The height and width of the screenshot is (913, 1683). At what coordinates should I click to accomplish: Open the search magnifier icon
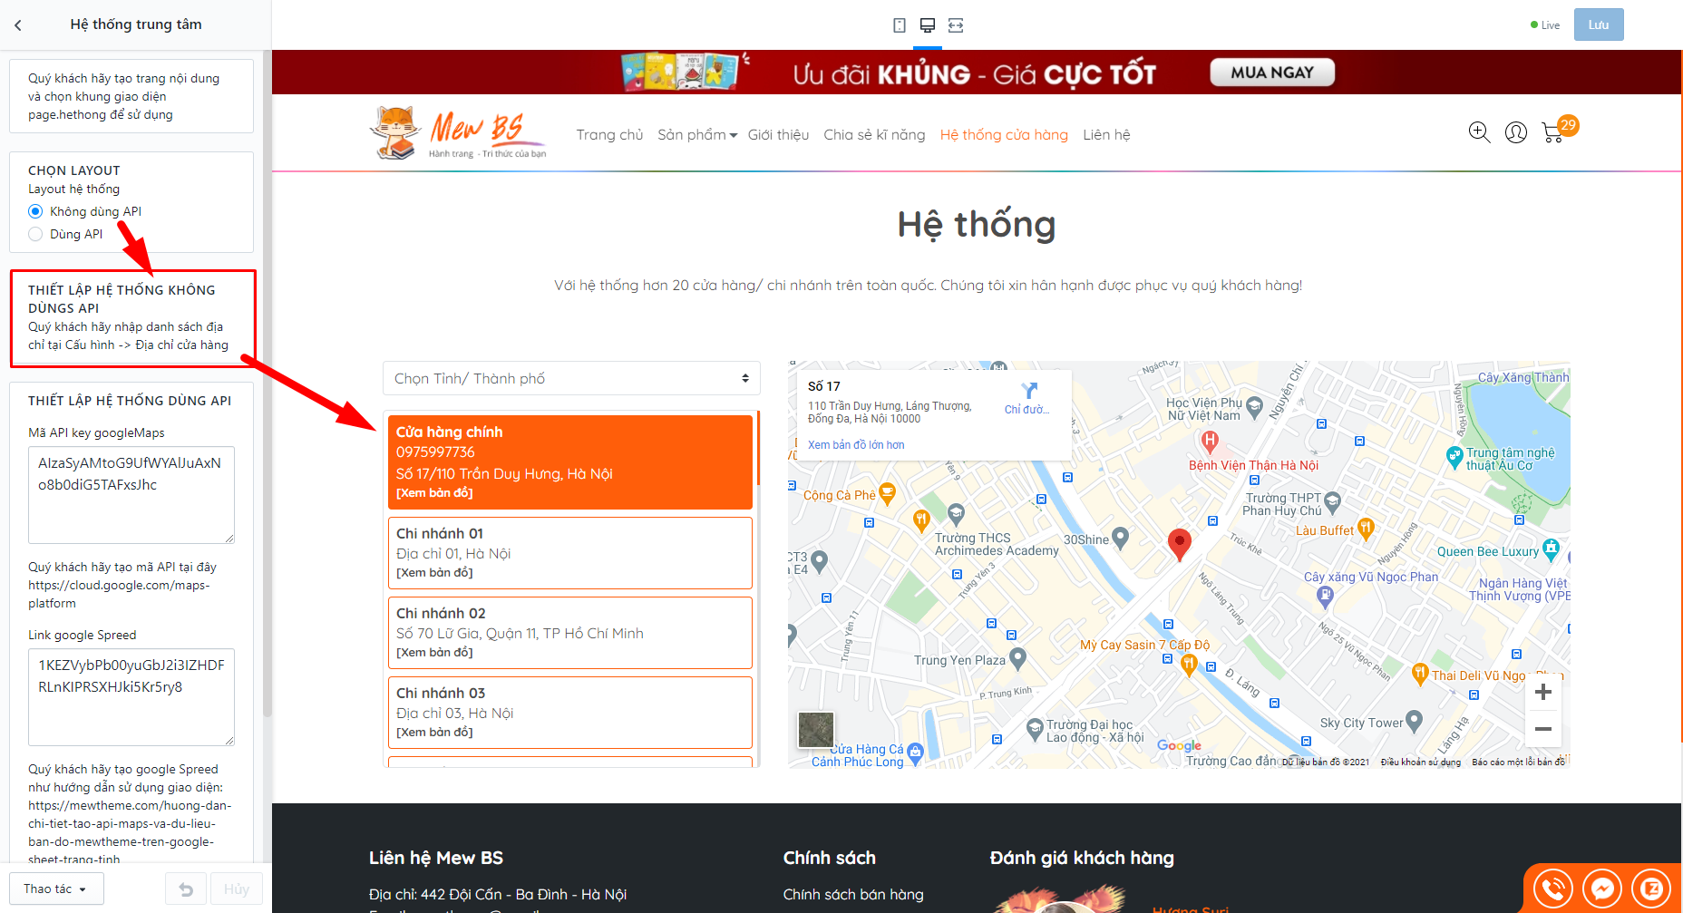click(1479, 132)
